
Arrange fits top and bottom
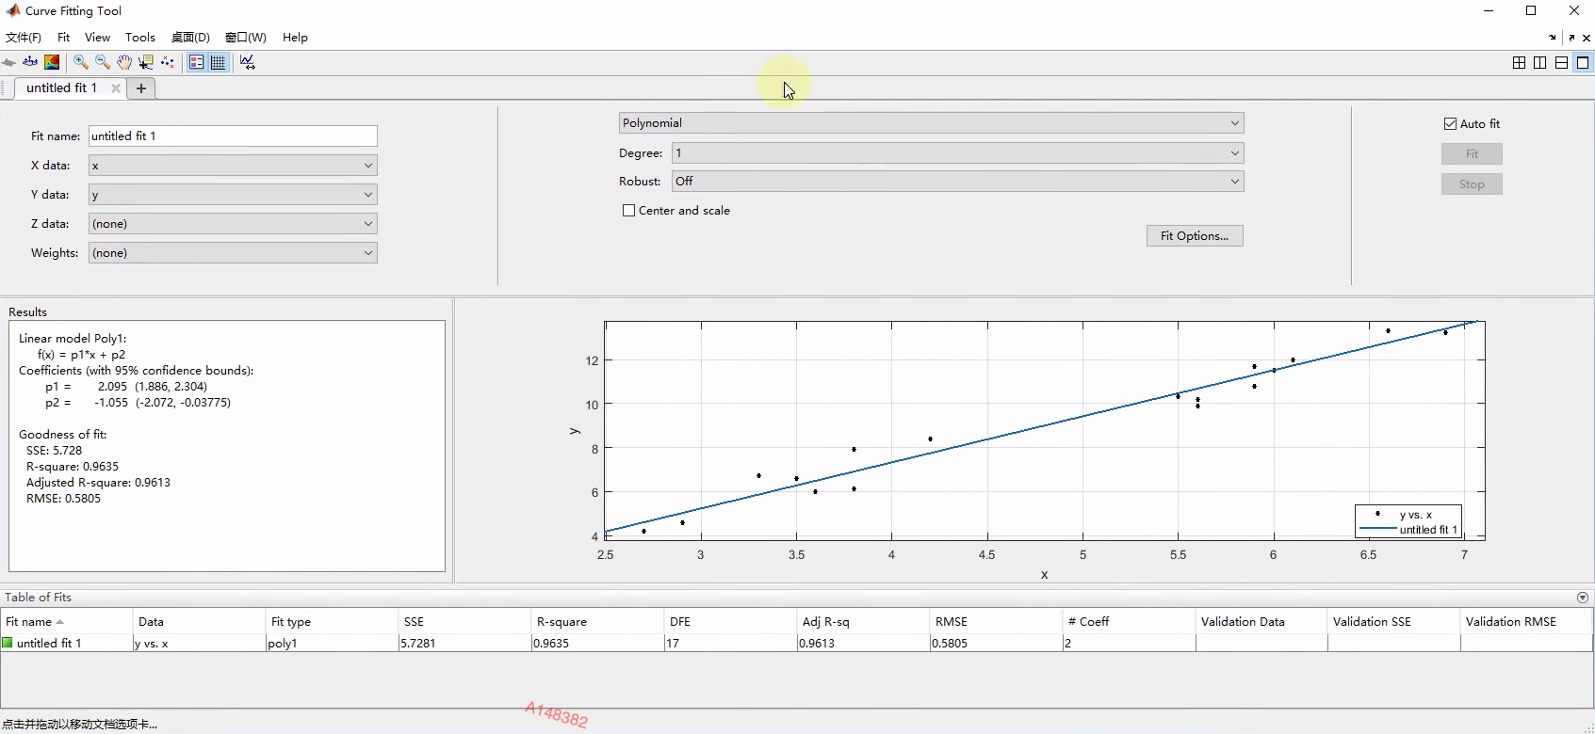(x=1561, y=63)
